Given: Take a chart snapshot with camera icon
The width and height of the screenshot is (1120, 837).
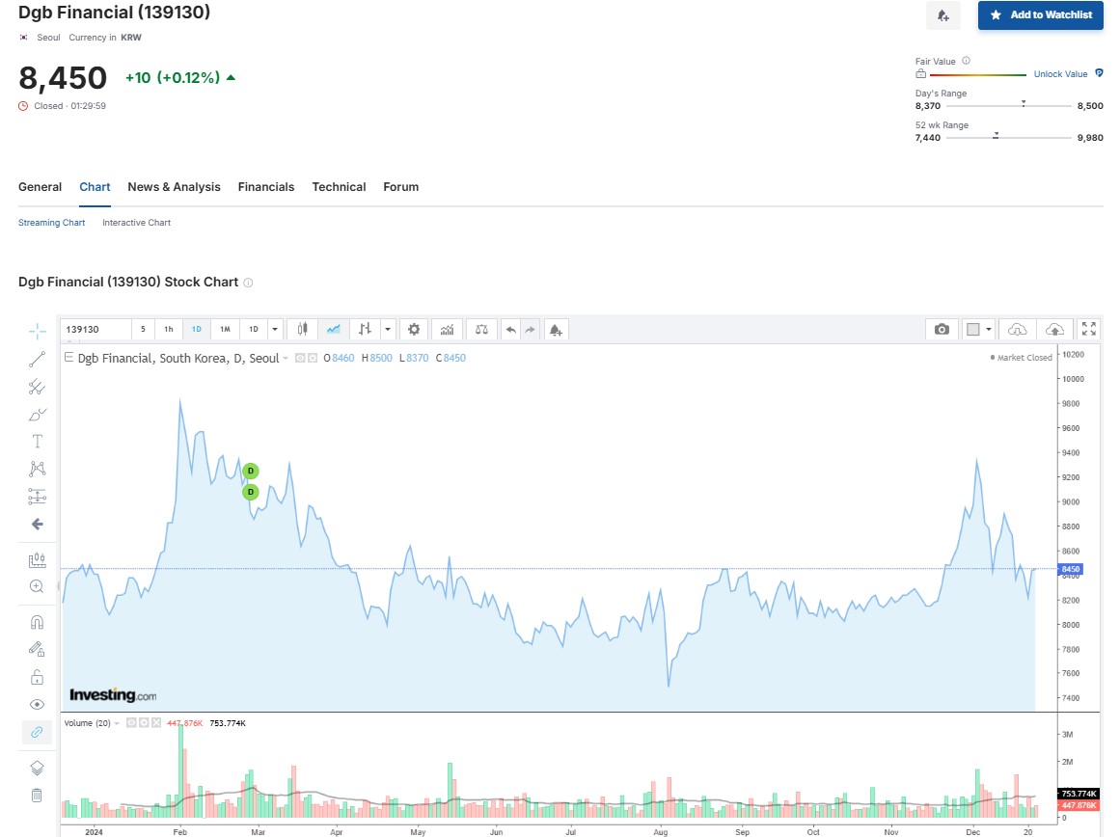Looking at the screenshot, I should (x=942, y=329).
